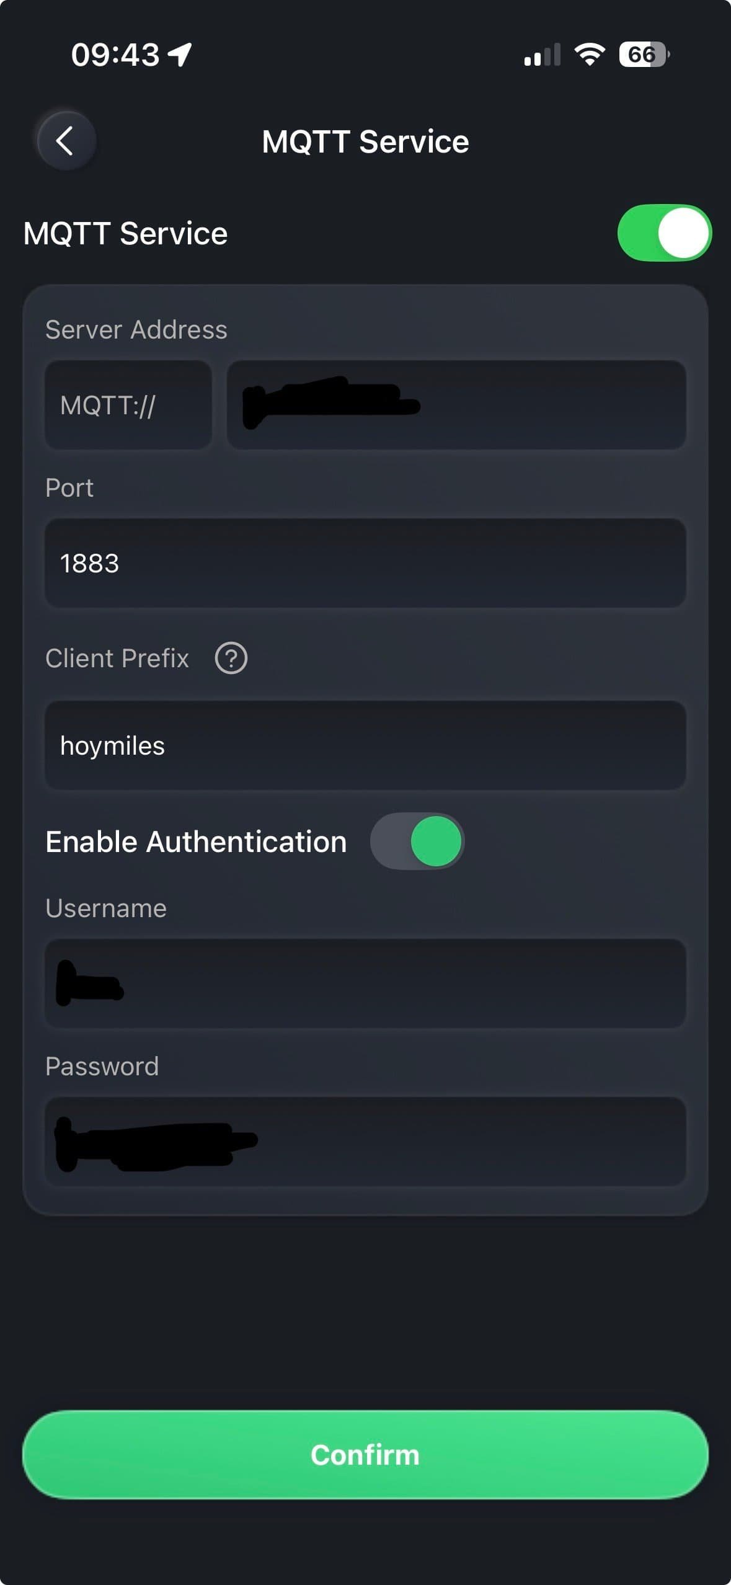
Task: Open the Client Prefix help icon
Action: click(x=231, y=658)
